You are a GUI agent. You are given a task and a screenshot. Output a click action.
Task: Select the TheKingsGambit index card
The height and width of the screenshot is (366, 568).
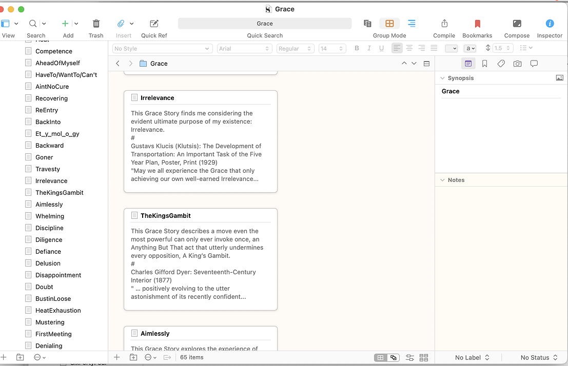(x=201, y=259)
